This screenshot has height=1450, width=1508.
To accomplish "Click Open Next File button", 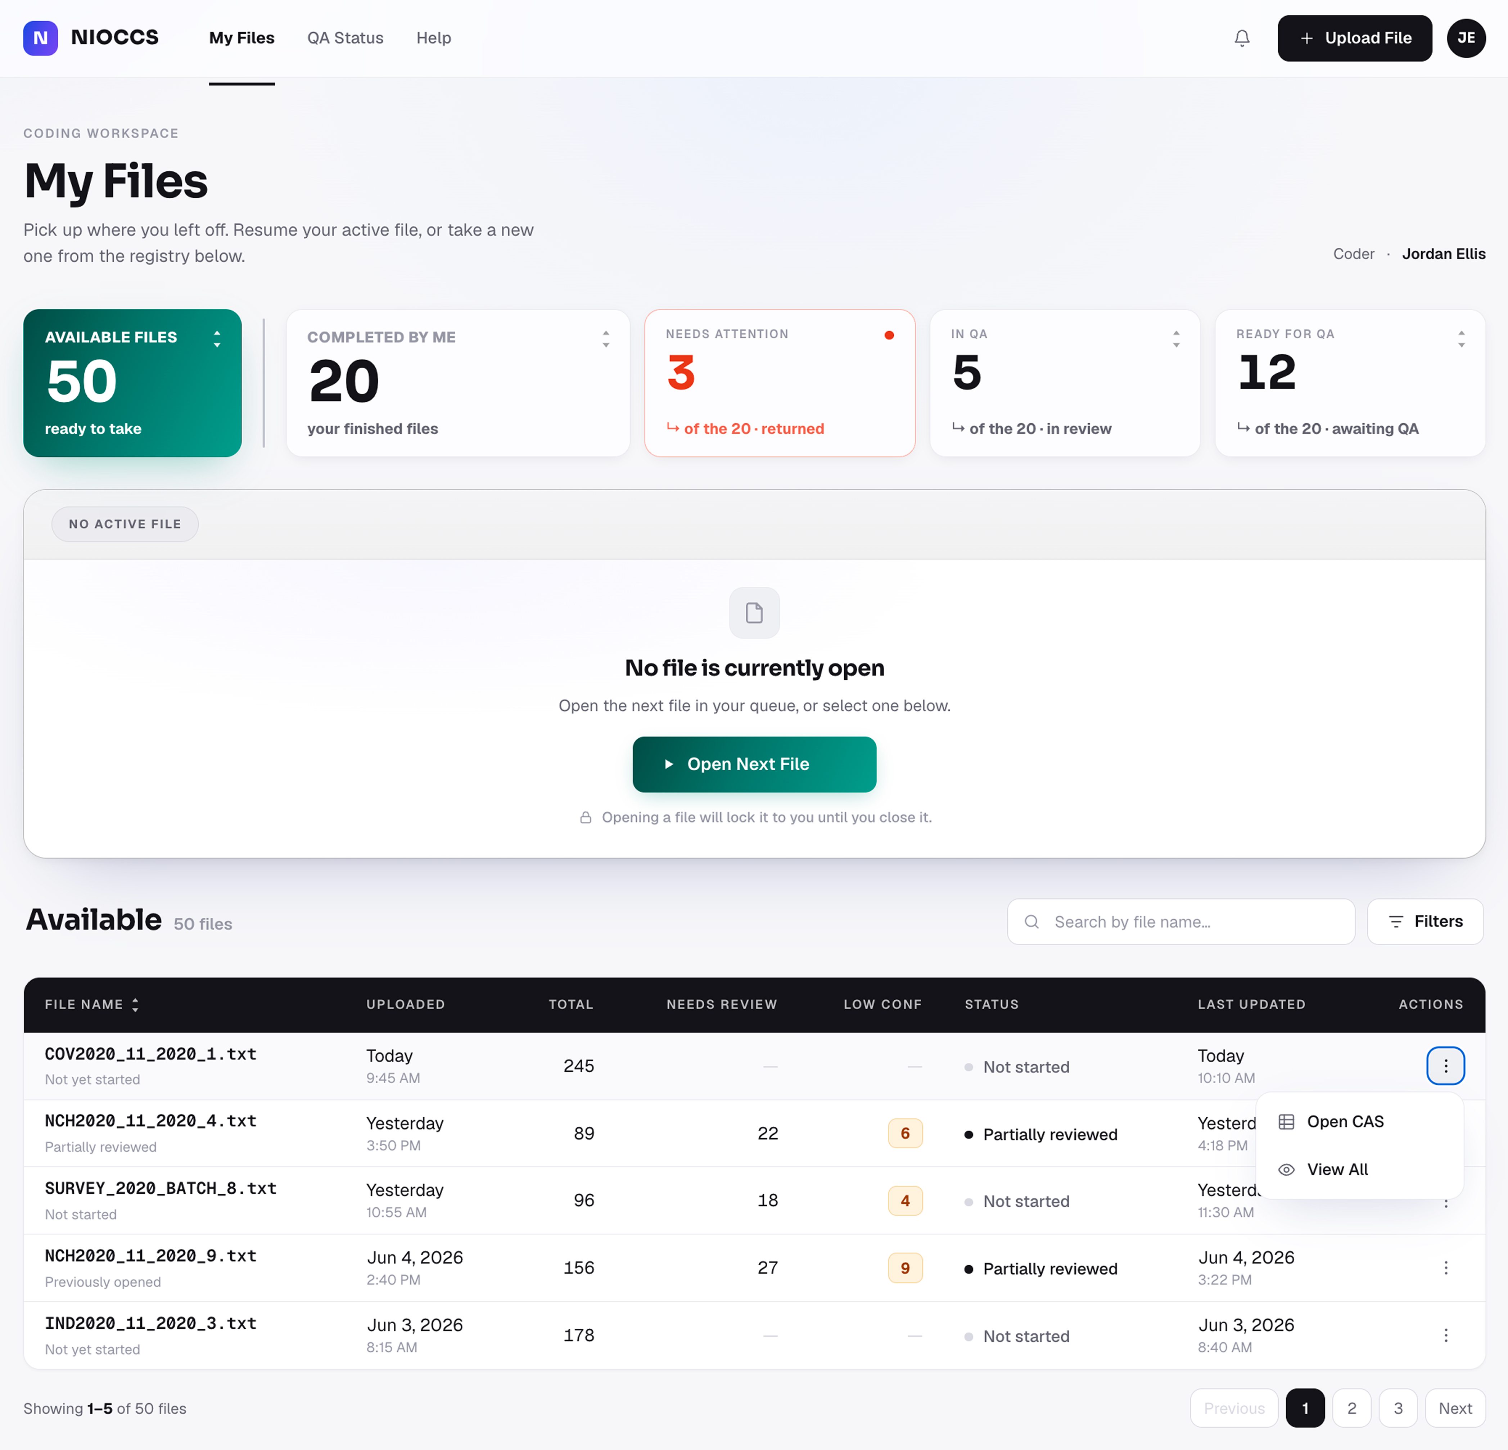I will pyautogui.click(x=754, y=764).
